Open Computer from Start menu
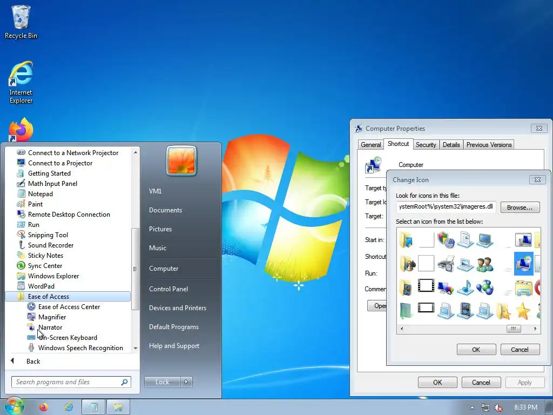Image resolution: width=553 pixels, height=415 pixels. pos(163,268)
